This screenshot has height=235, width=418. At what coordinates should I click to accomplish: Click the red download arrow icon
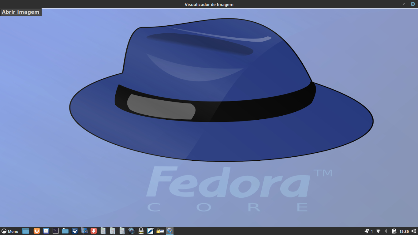pos(94,231)
